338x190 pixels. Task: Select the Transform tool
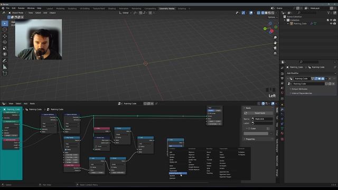click(x=5, y=54)
